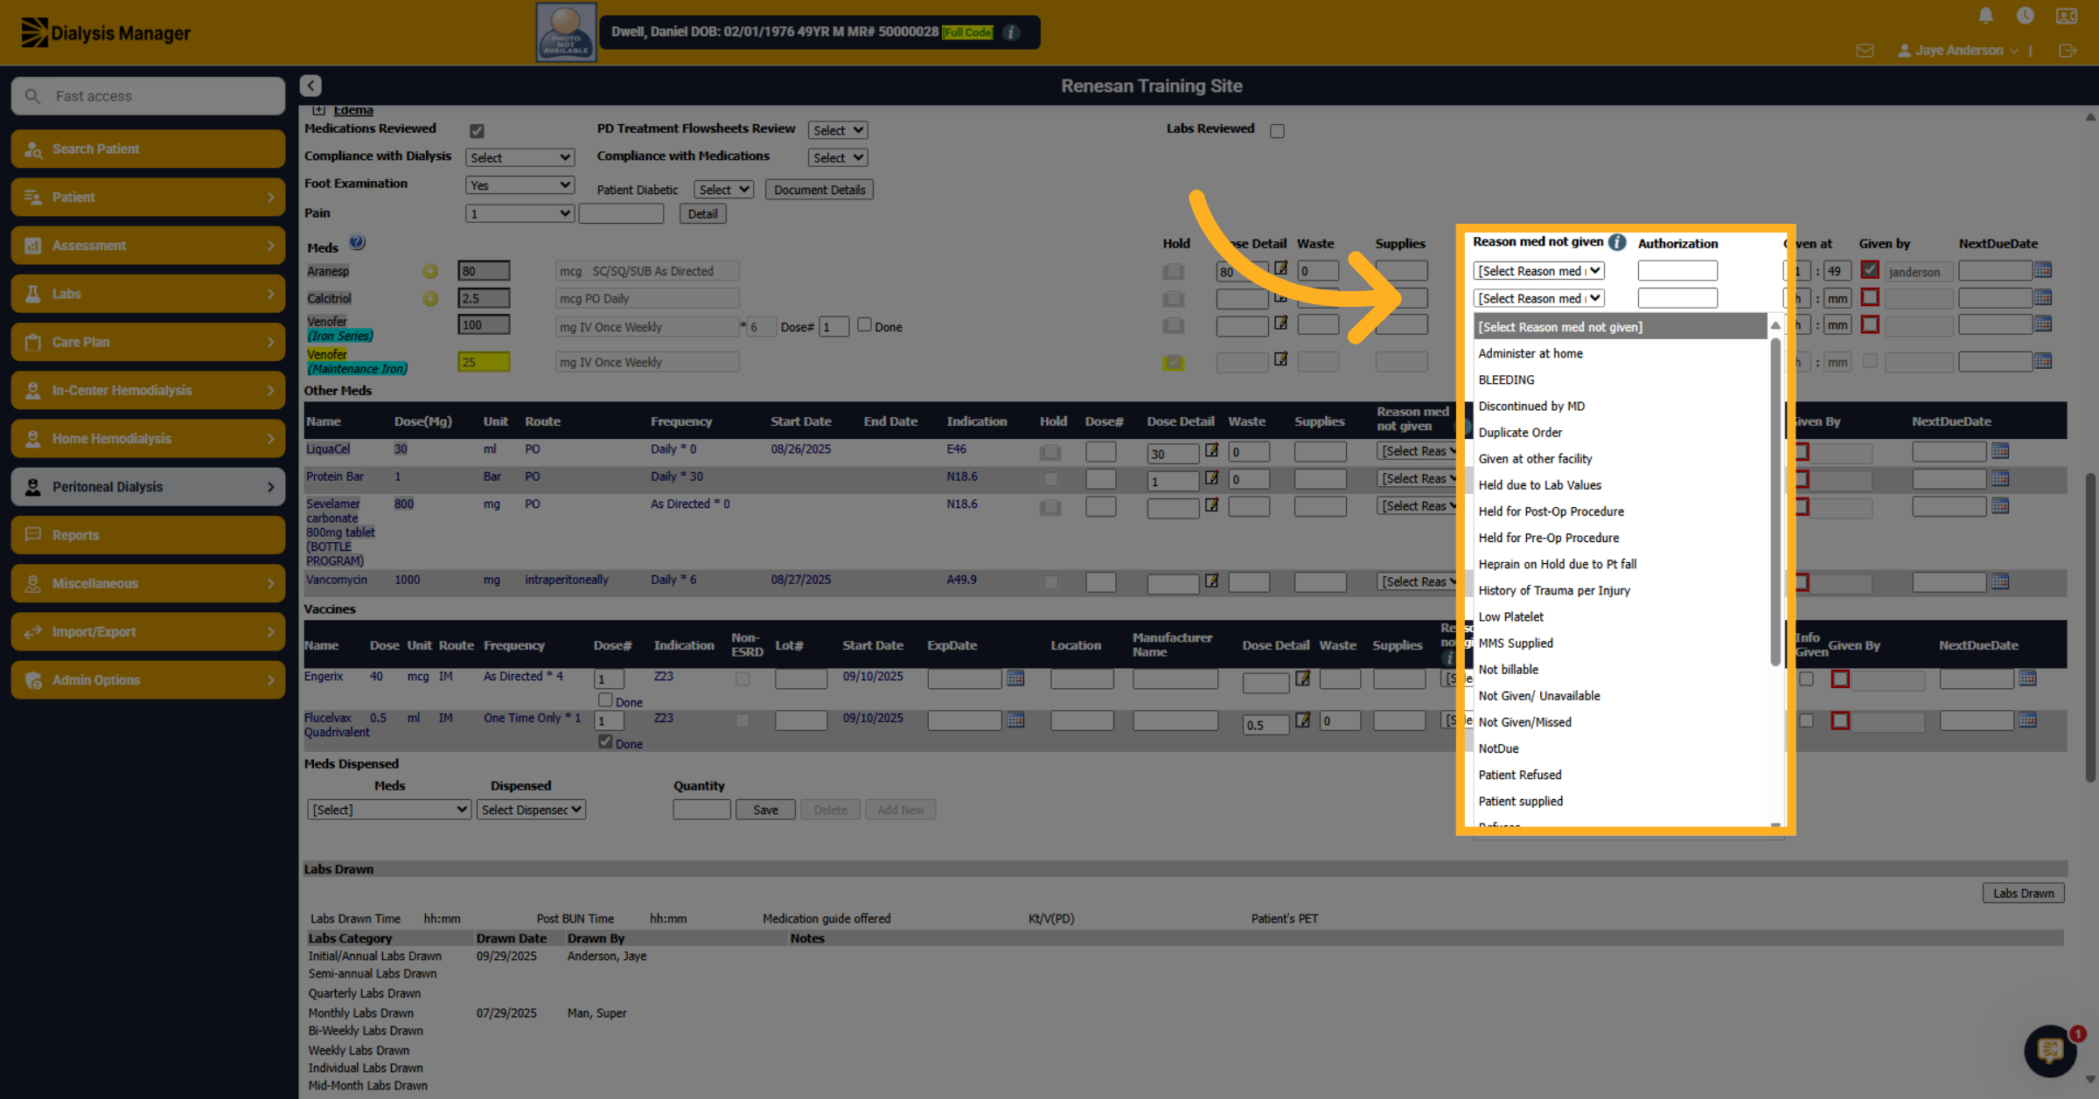Image resolution: width=2099 pixels, height=1099 pixels.
Task: Click the Save button under Quantity
Action: click(765, 810)
